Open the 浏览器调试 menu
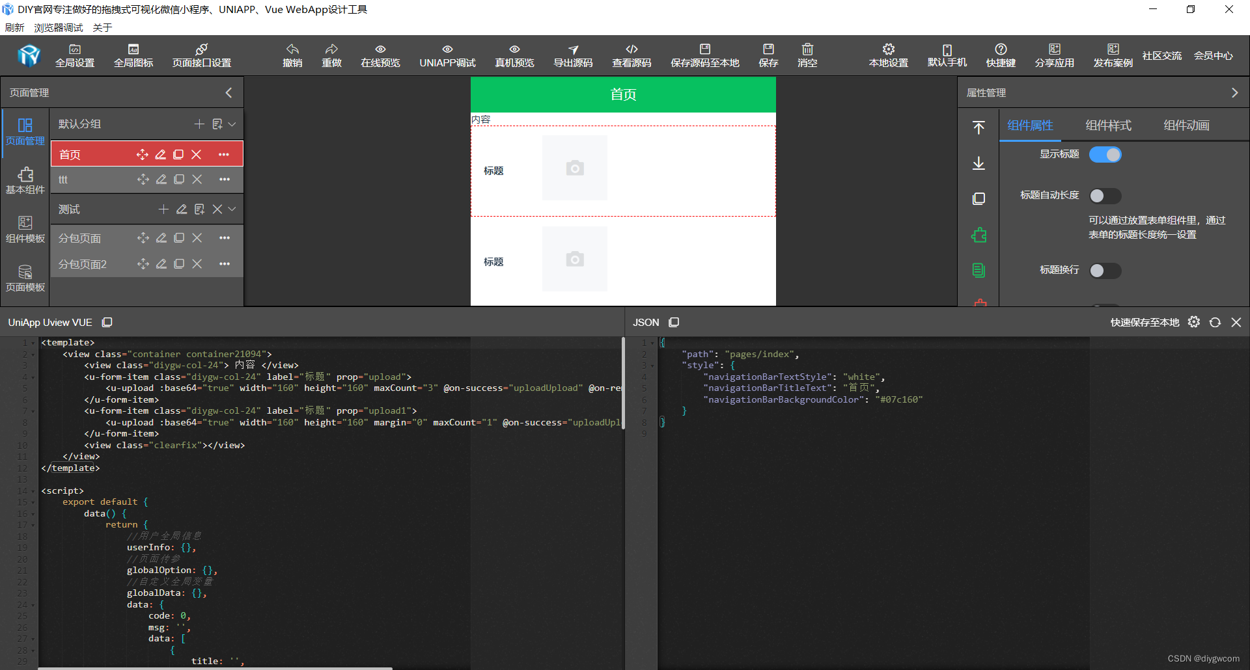Screen dimensions: 1250x670 58,27
